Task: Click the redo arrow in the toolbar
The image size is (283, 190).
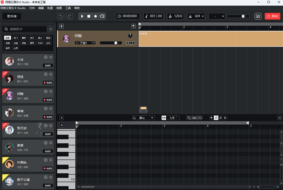Action: 69,16
